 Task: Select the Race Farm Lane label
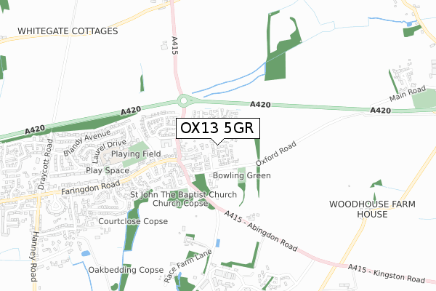pos(188,266)
